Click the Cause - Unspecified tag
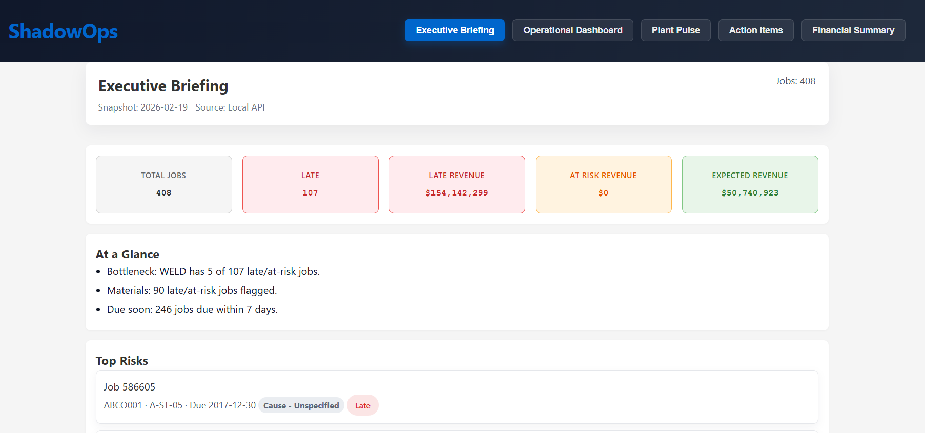The width and height of the screenshot is (925, 433). (301, 405)
